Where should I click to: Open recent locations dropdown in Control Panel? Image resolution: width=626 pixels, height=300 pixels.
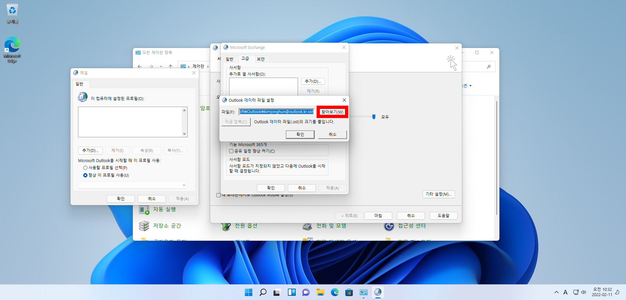pyautogui.click(x=161, y=66)
